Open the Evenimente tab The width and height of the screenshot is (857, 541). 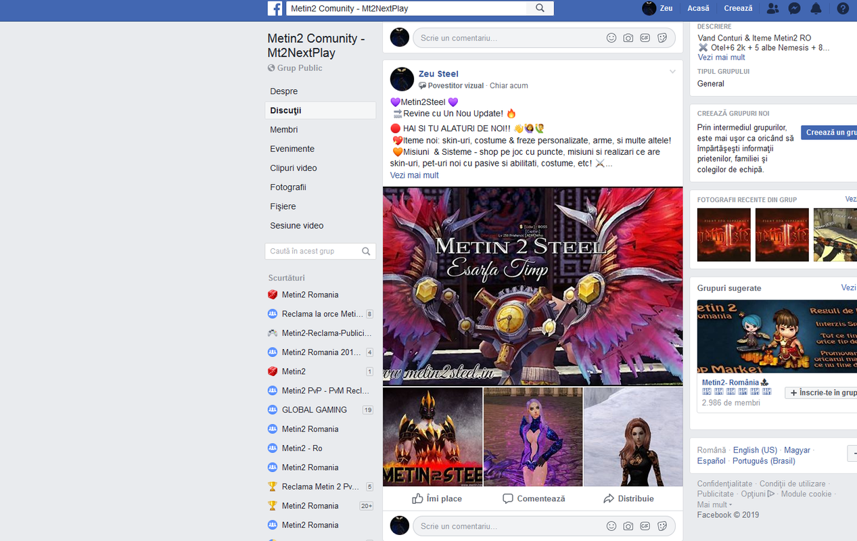coord(320,149)
